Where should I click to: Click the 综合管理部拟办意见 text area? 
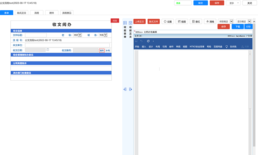coord(61,59)
